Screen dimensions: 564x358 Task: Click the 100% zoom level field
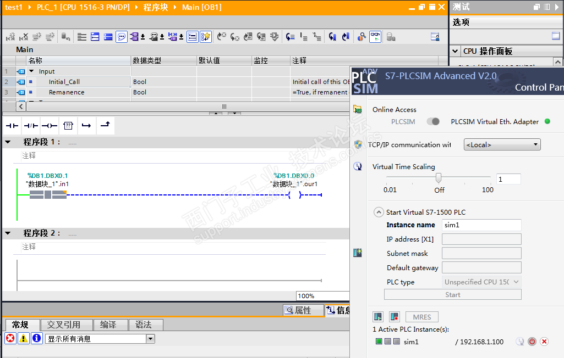click(x=322, y=296)
